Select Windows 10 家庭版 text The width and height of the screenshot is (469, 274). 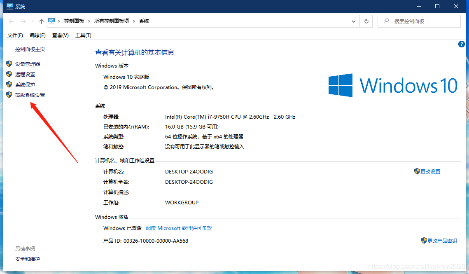tap(126, 77)
